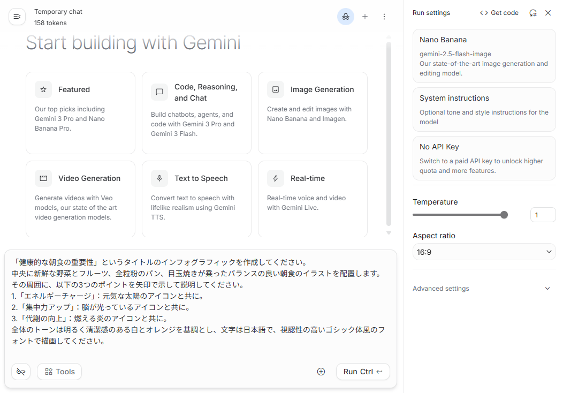Select the Image Generation category card
This screenshot has height=393, width=563.
(x=313, y=112)
